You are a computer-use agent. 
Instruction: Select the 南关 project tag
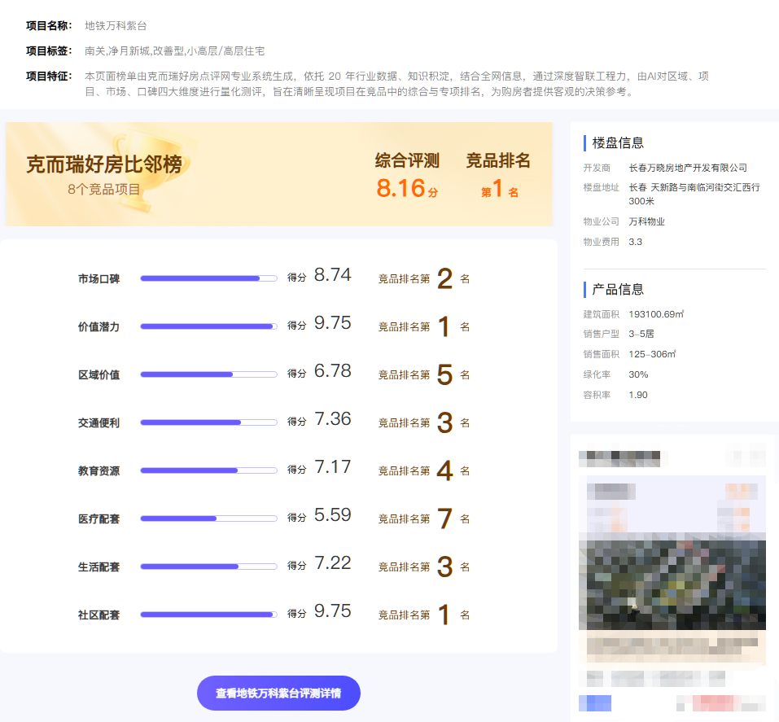pyautogui.click(x=90, y=49)
